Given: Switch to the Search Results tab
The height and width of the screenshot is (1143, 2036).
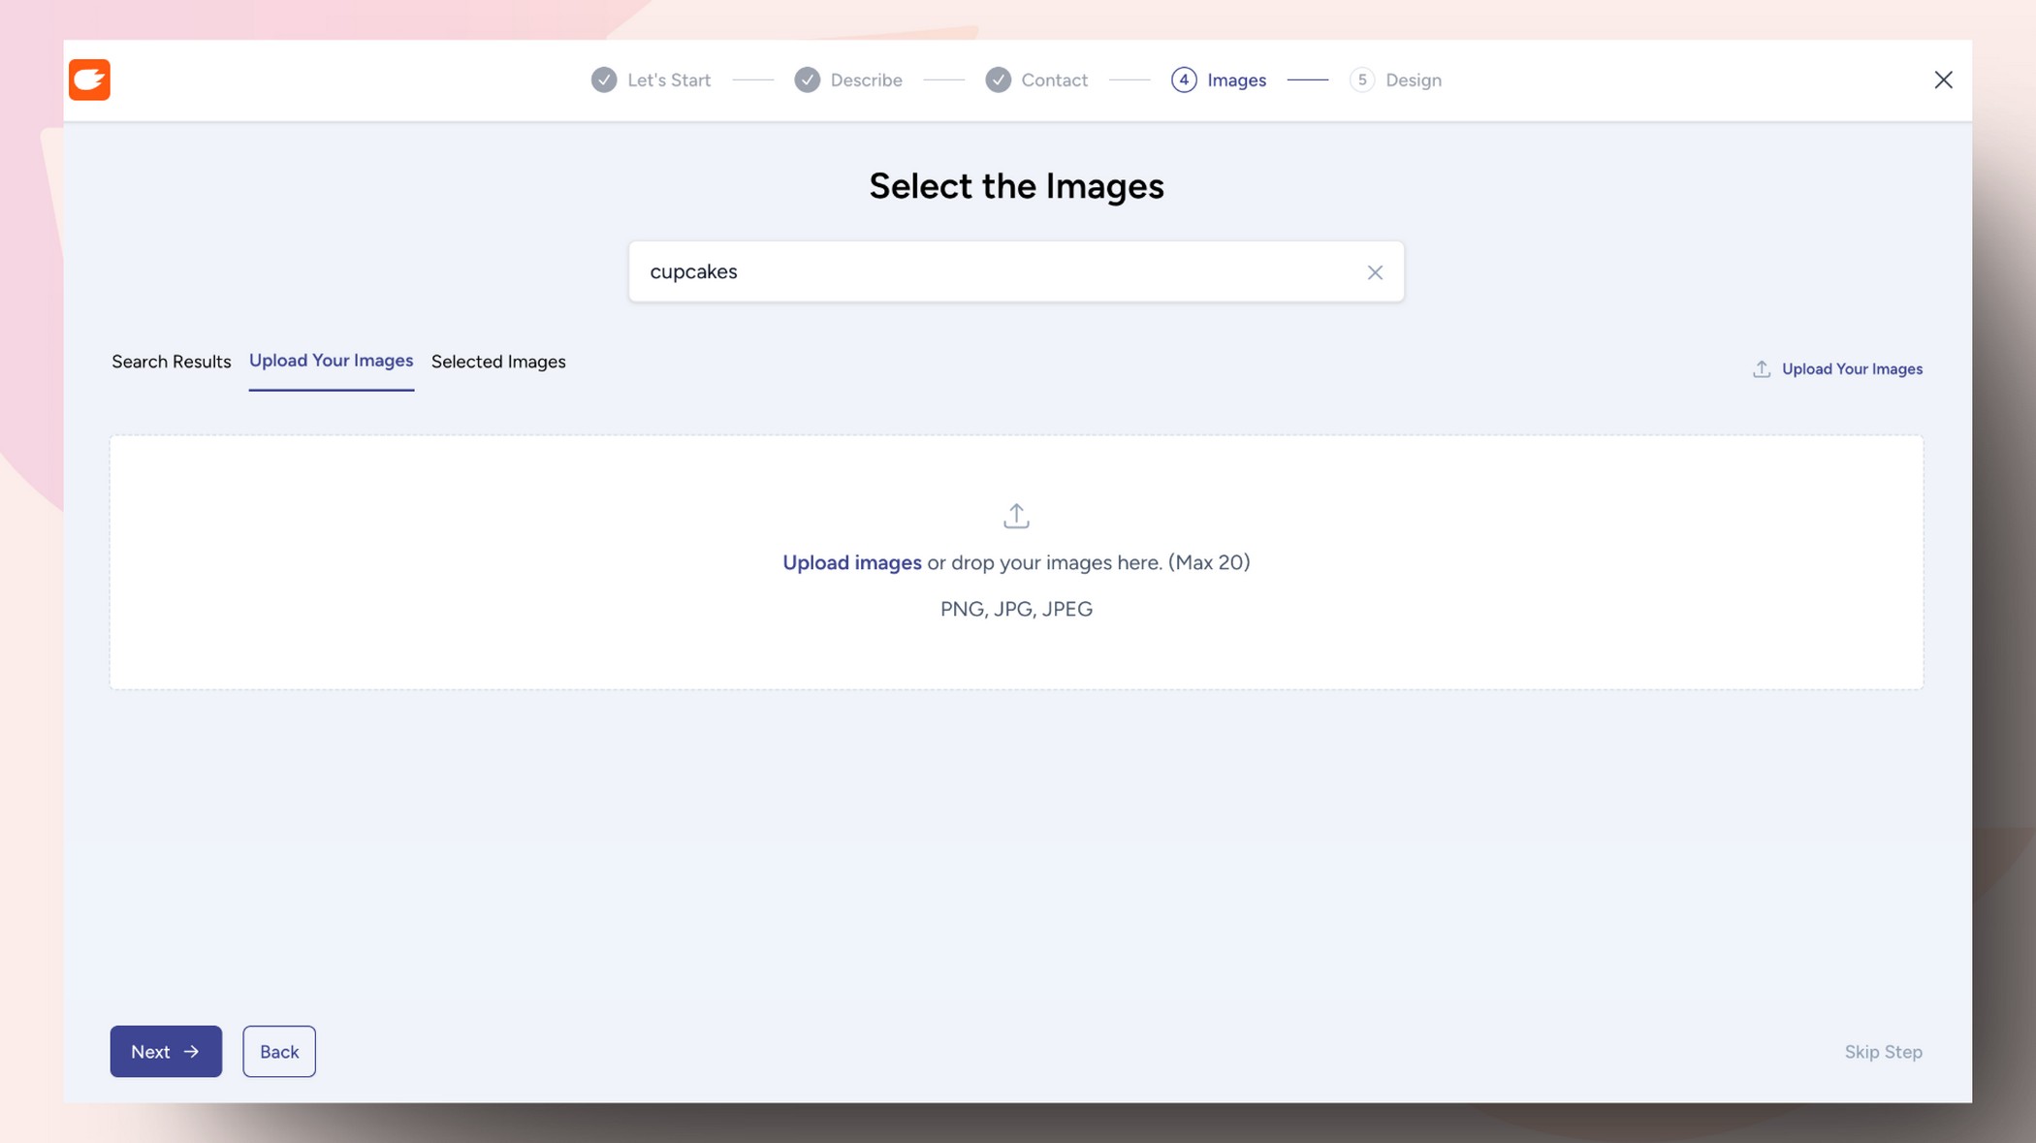Looking at the screenshot, I should pos(171,362).
